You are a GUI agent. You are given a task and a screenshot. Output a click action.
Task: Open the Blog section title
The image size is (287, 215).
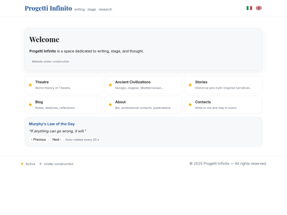pos(39,102)
